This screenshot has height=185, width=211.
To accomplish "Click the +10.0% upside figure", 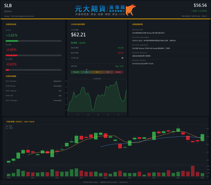I will pyautogui.click(x=82, y=43).
